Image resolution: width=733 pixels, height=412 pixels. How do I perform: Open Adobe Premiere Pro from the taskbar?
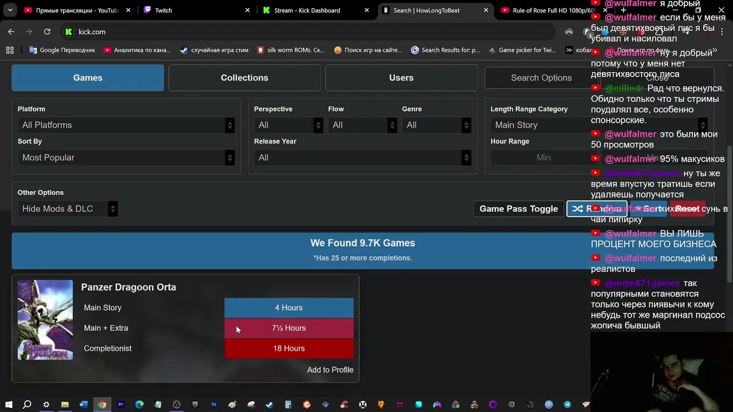click(121, 405)
